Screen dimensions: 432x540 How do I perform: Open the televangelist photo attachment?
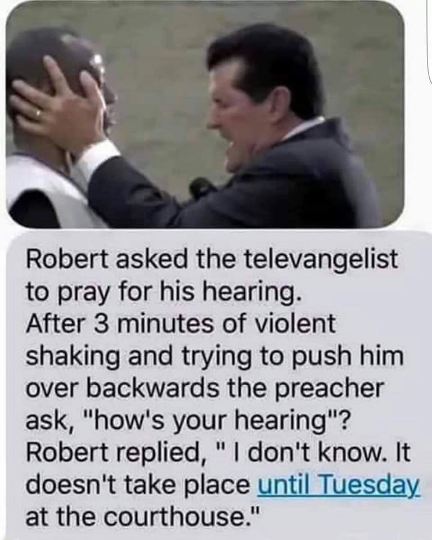[205, 116]
